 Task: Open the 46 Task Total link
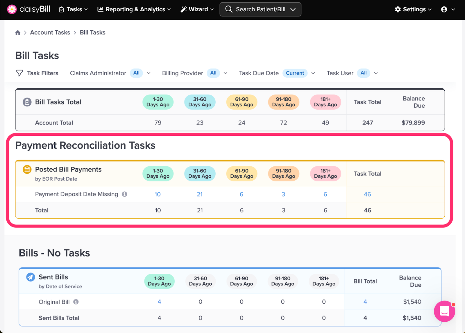(367, 194)
